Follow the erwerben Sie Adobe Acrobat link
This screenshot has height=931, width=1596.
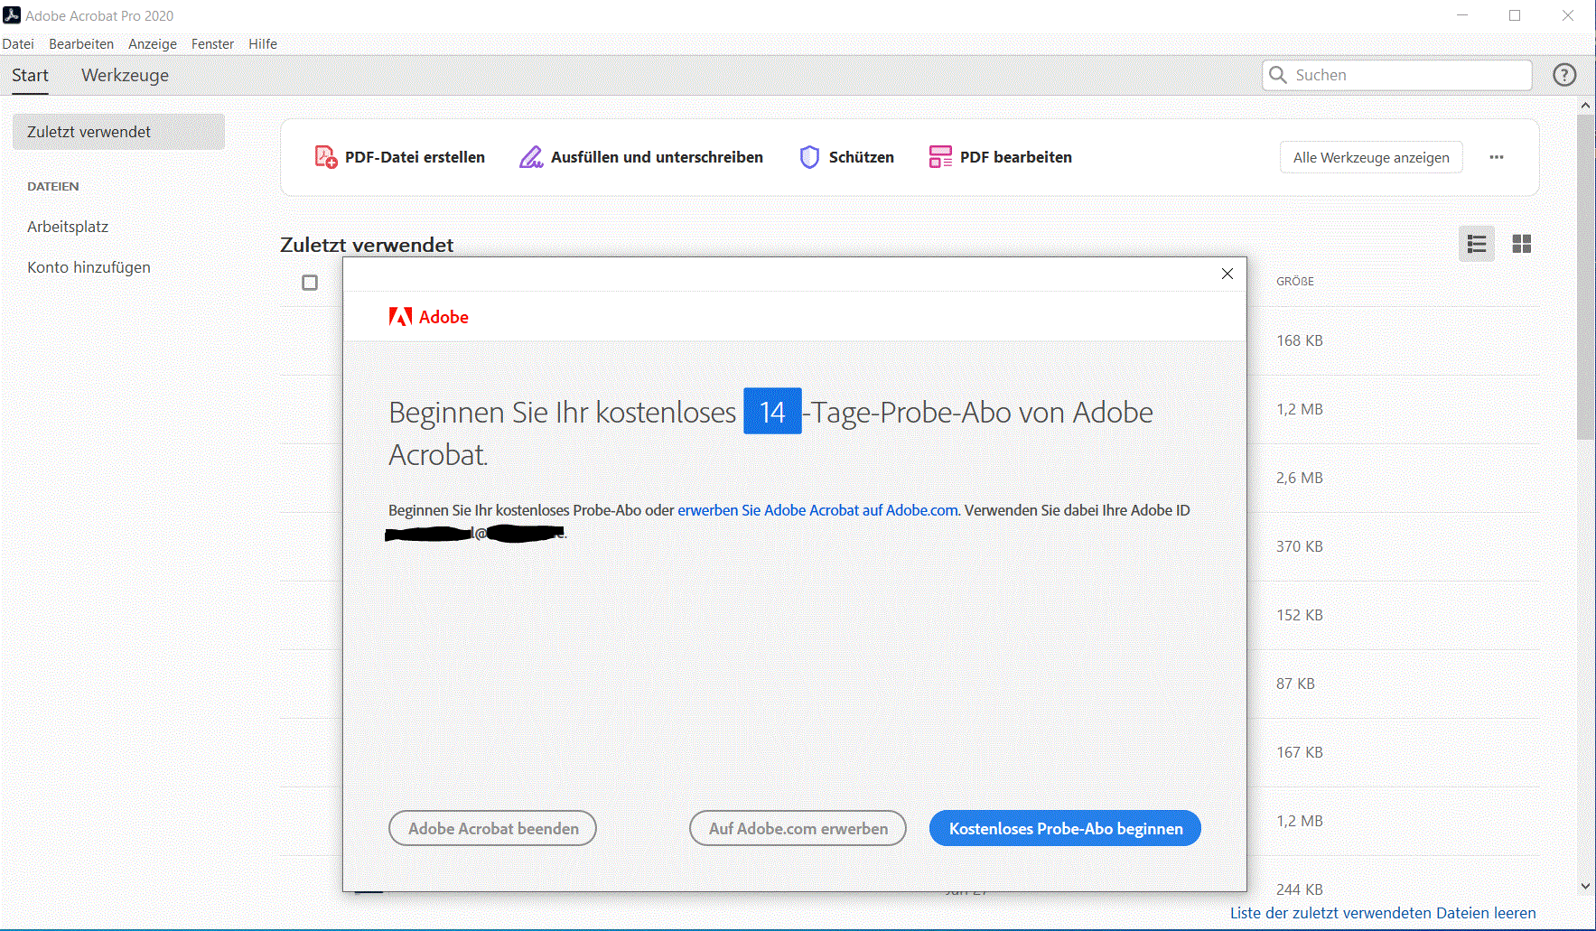point(817,510)
